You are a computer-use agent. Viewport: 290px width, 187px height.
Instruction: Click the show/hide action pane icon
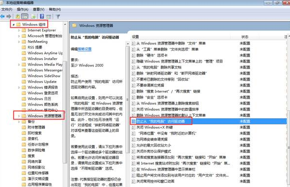[x=48, y=17]
